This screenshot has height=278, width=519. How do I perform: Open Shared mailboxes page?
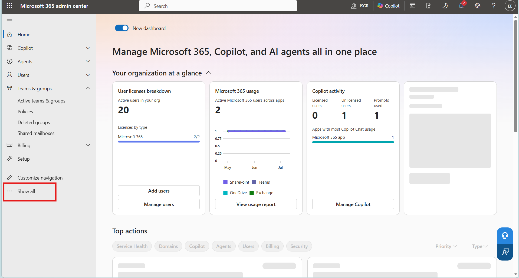pyautogui.click(x=36, y=133)
